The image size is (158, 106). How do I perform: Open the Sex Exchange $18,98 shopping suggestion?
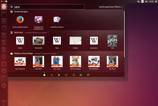[76, 63]
